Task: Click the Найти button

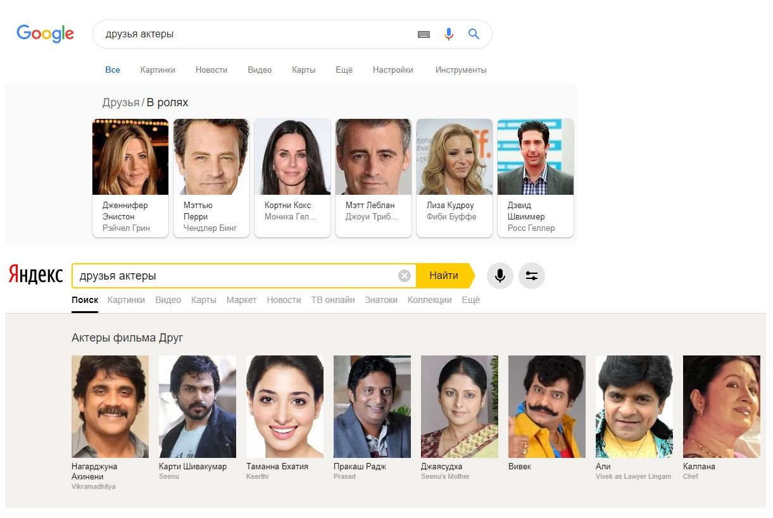Action: (444, 276)
